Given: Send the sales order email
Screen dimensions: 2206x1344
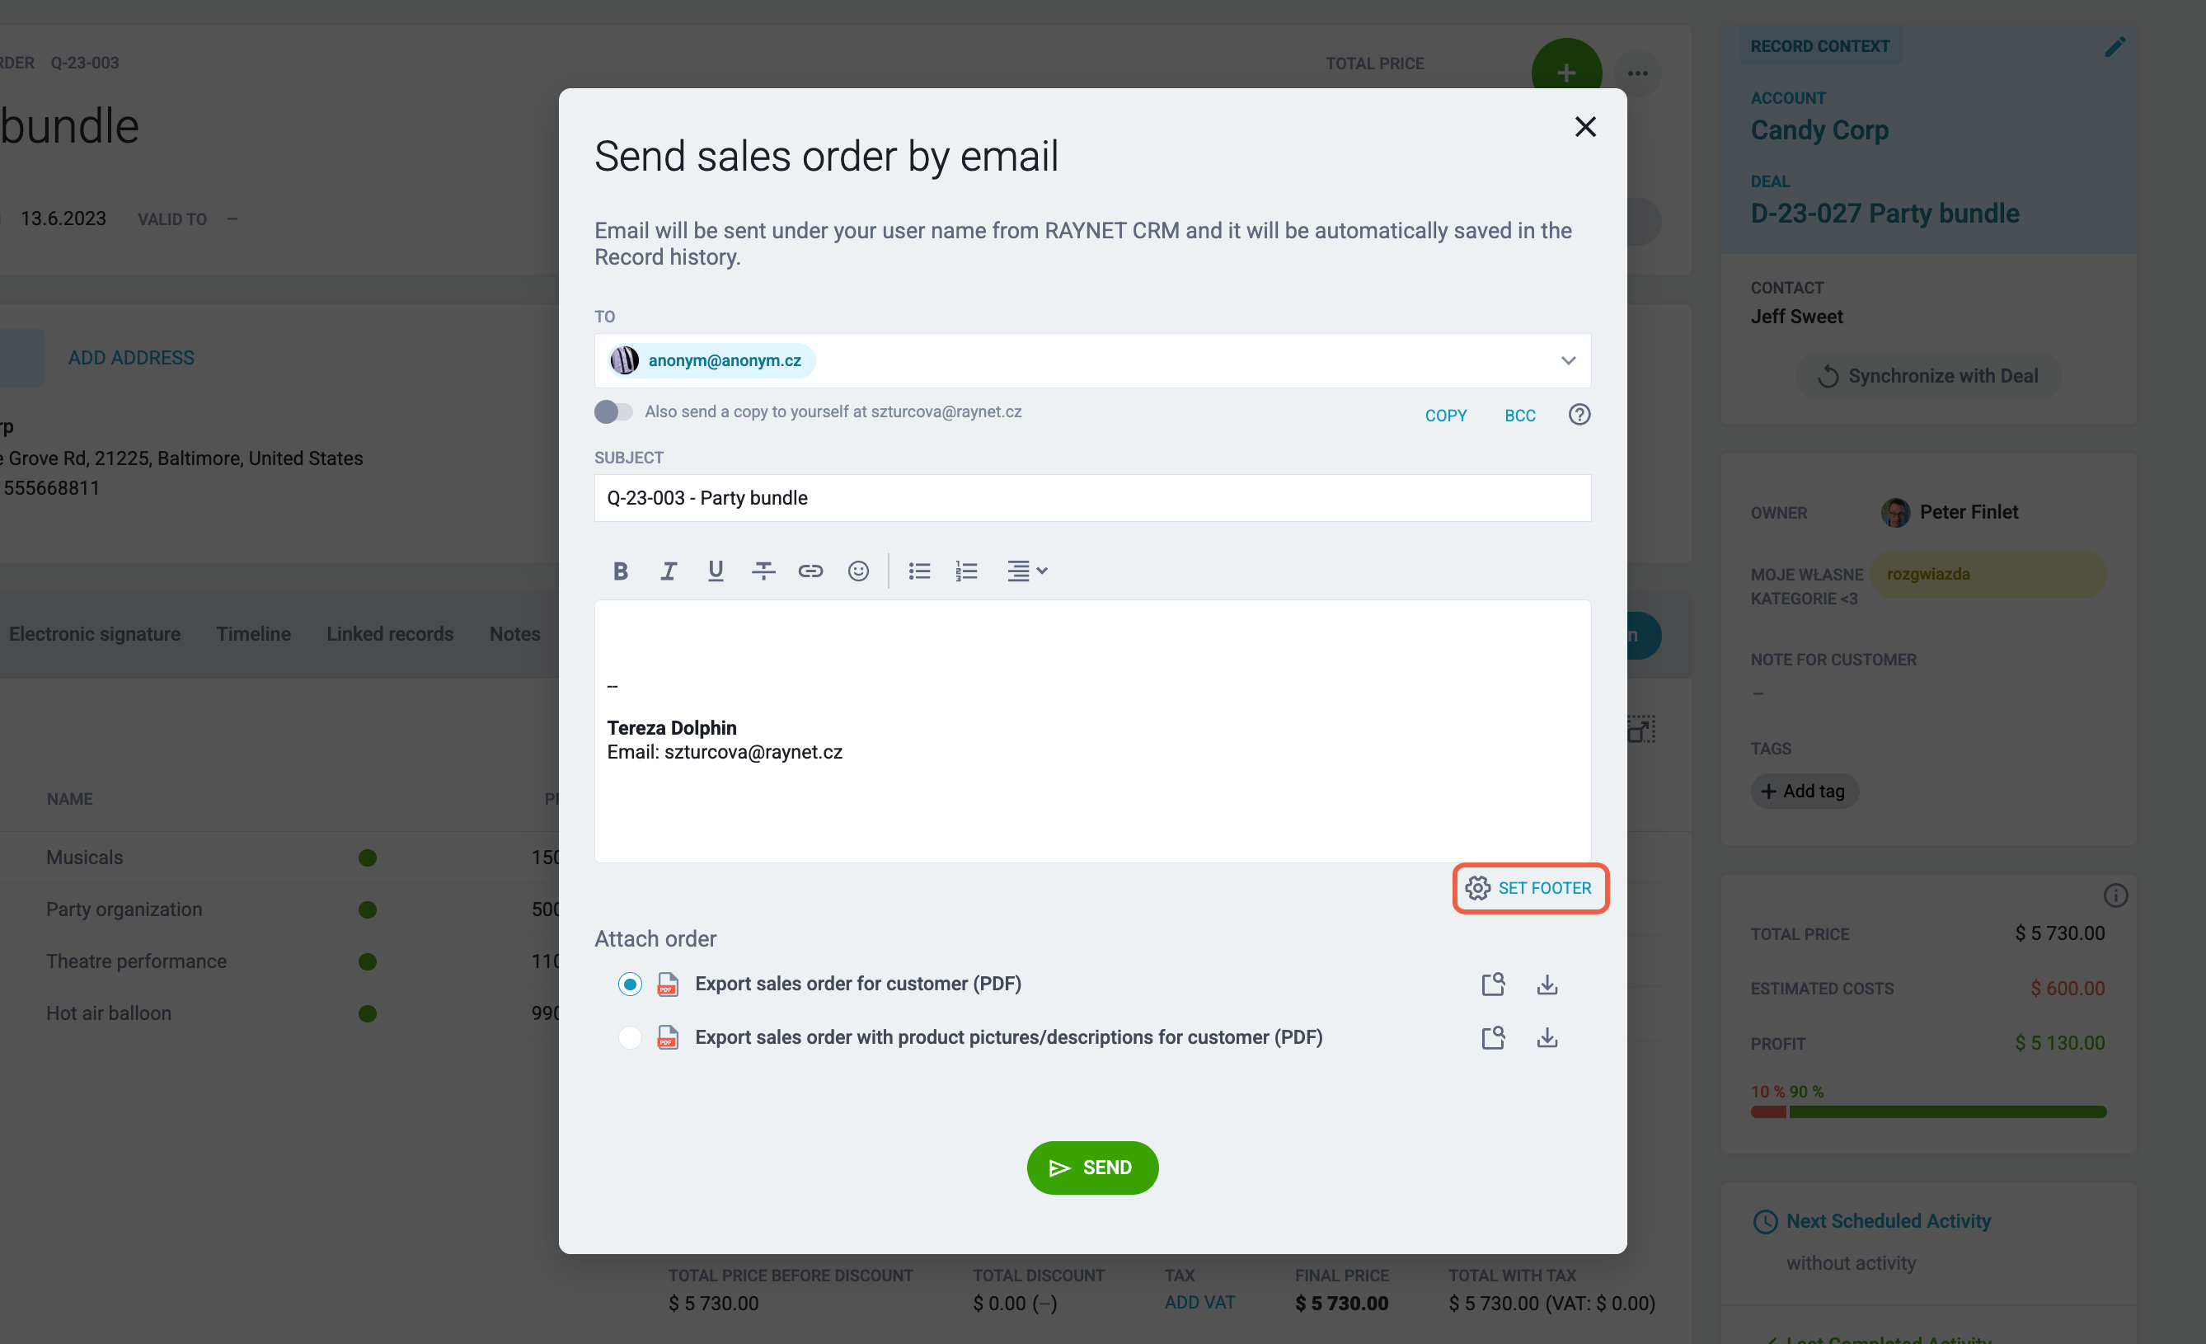Looking at the screenshot, I should (x=1092, y=1167).
